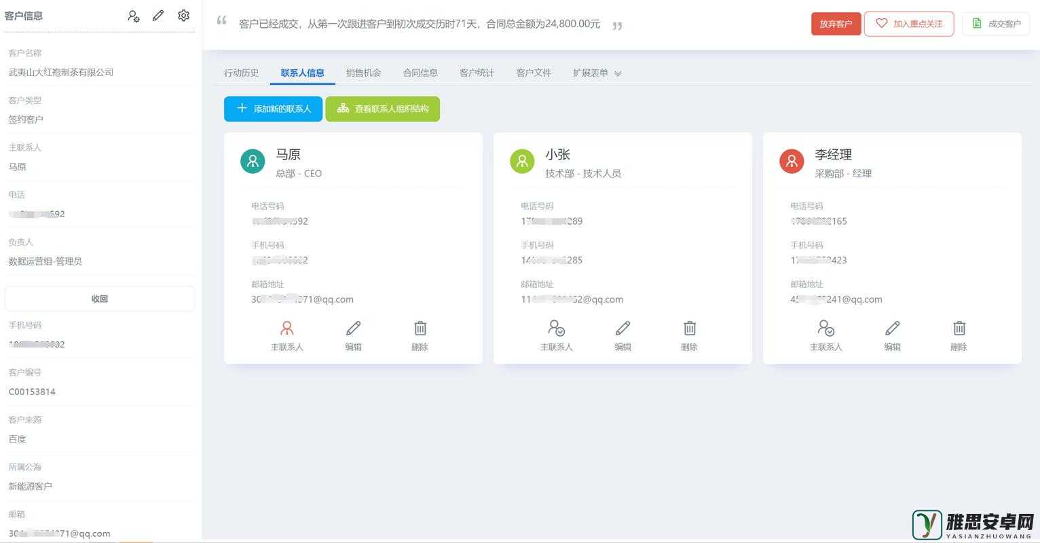Click 小张's email ending 52@qq.com

(x=572, y=299)
